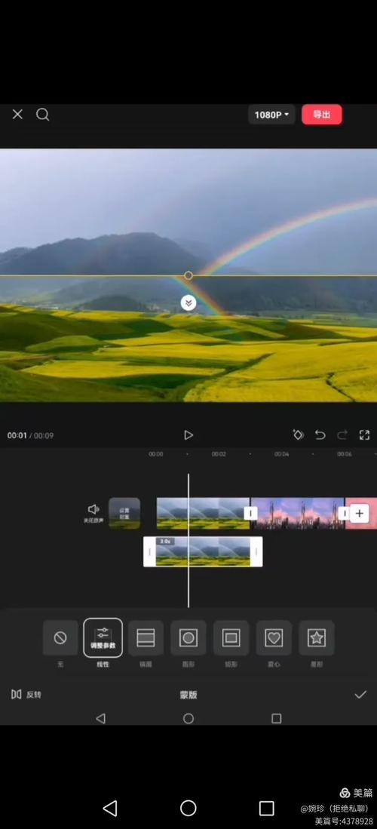The height and width of the screenshot is (829, 377).
Task: Grab the circular mask rotation handle on the yellow line
Action: (x=188, y=275)
